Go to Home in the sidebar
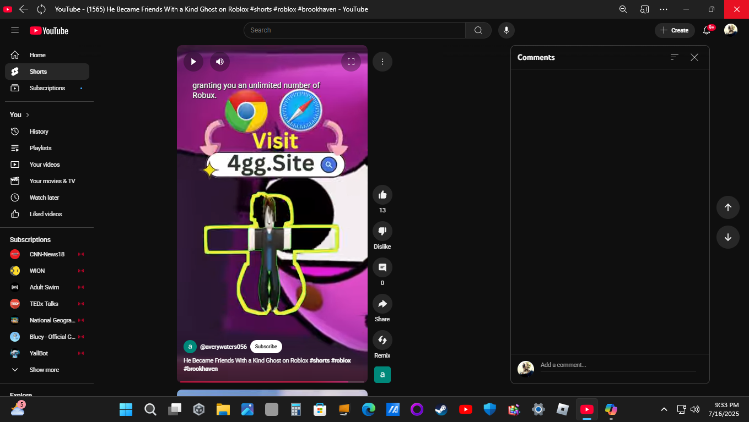This screenshot has width=749, height=422. (47, 55)
